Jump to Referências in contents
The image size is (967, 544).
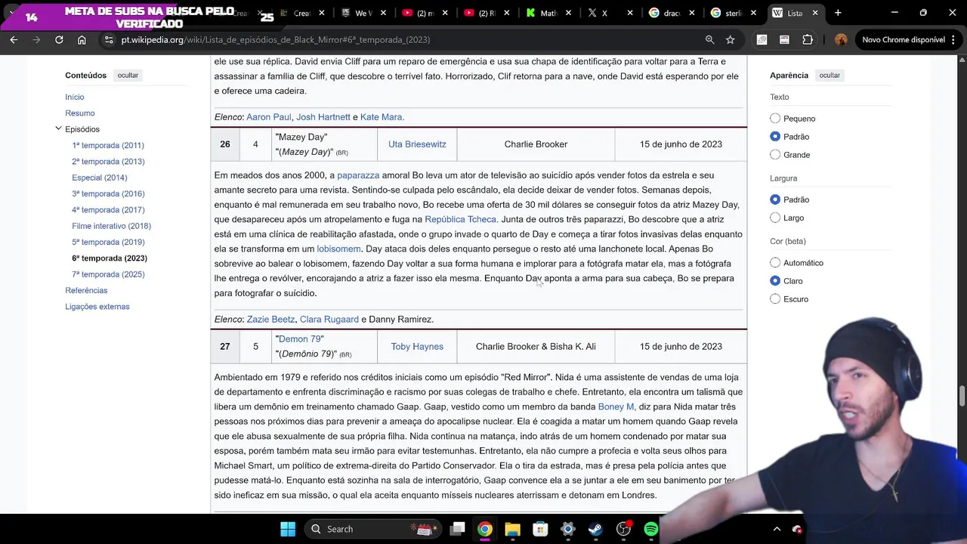(x=86, y=290)
